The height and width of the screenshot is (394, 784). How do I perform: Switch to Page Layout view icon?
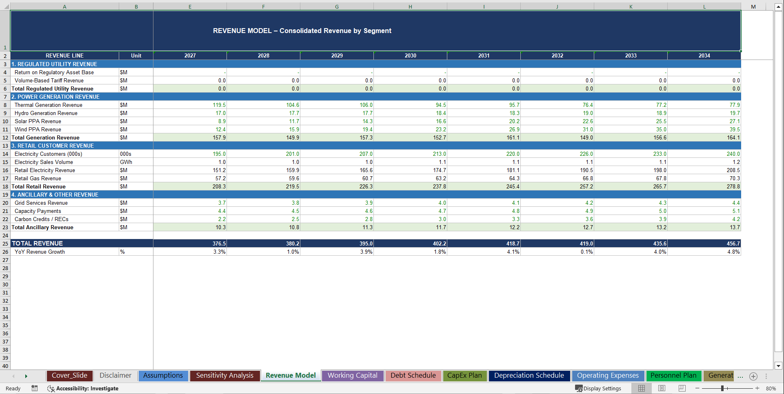tap(662, 388)
